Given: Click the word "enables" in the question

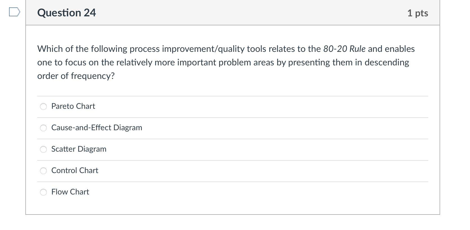Looking at the screenshot, I should point(400,49).
